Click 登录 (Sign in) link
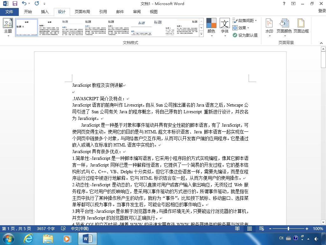The width and height of the screenshot is (326, 245). click(322, 11)
